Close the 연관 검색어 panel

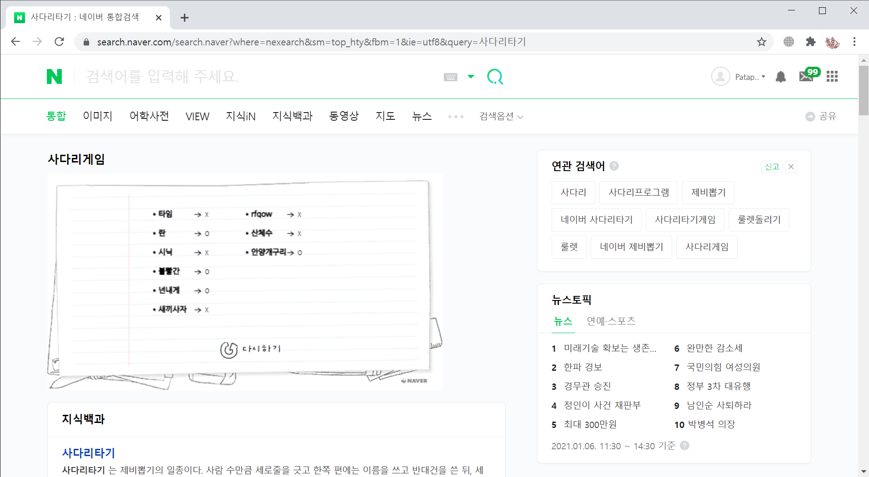[791, 167]
